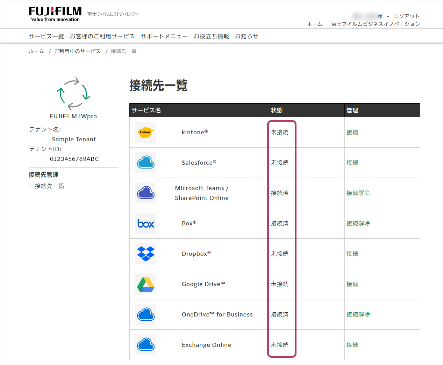
Task: Click the 未接続 status for Dropbox
Action: coord(280,254)
